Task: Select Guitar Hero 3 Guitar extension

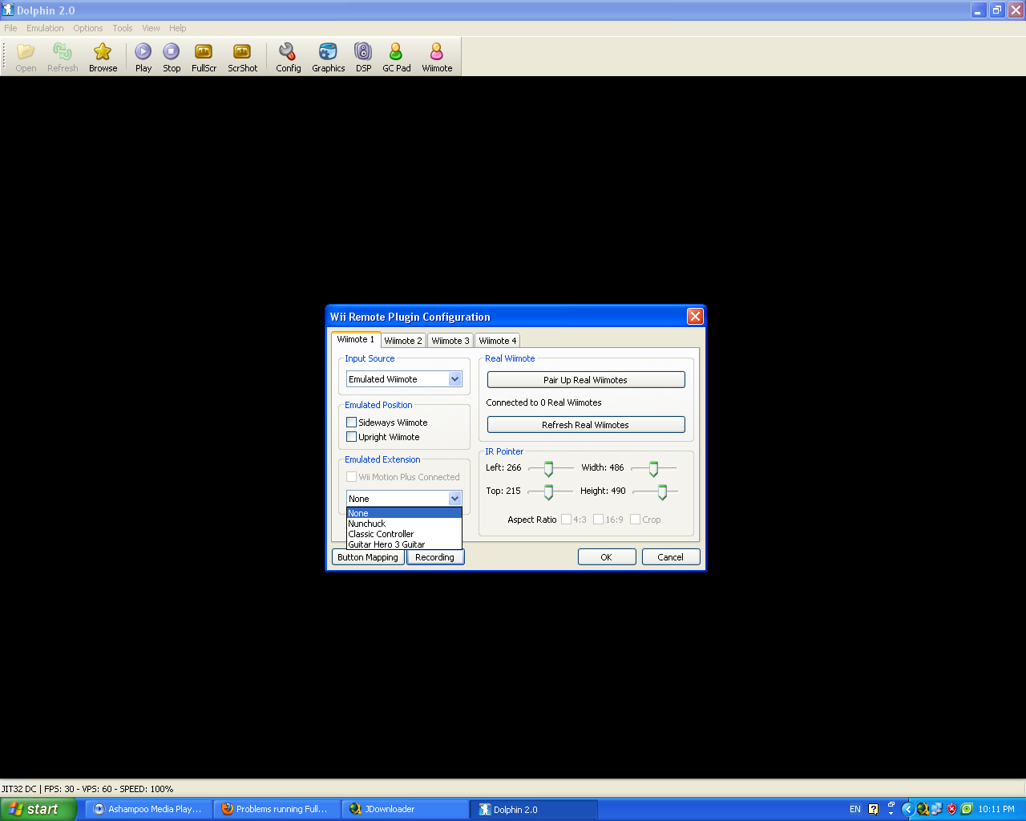Action: [x=404, y=544]
